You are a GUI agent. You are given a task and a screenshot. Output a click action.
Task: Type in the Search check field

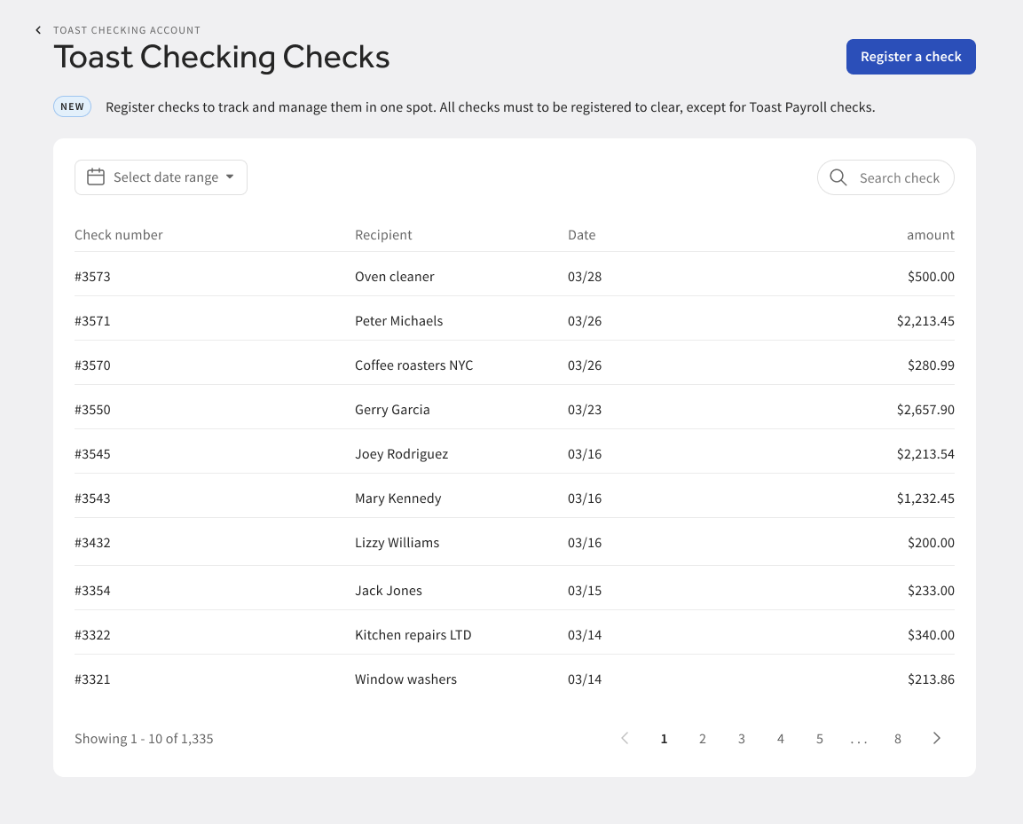[x=899, y=178]
